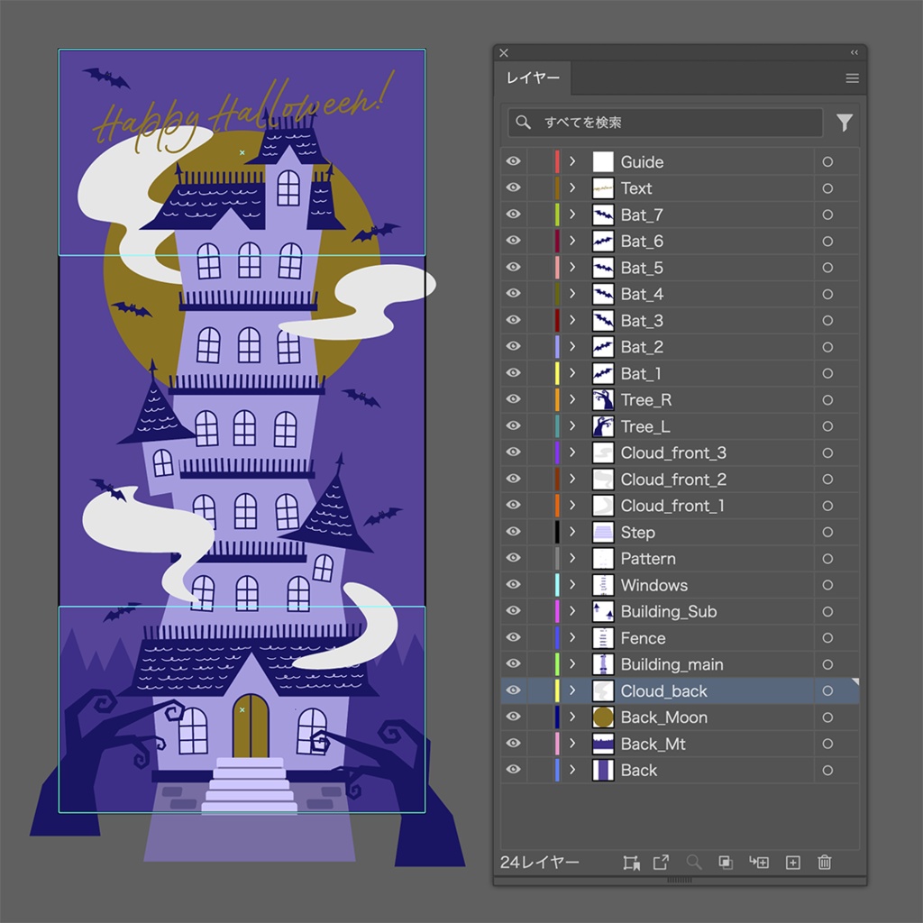Click target circle of Windows layer

tap(827, 585)
